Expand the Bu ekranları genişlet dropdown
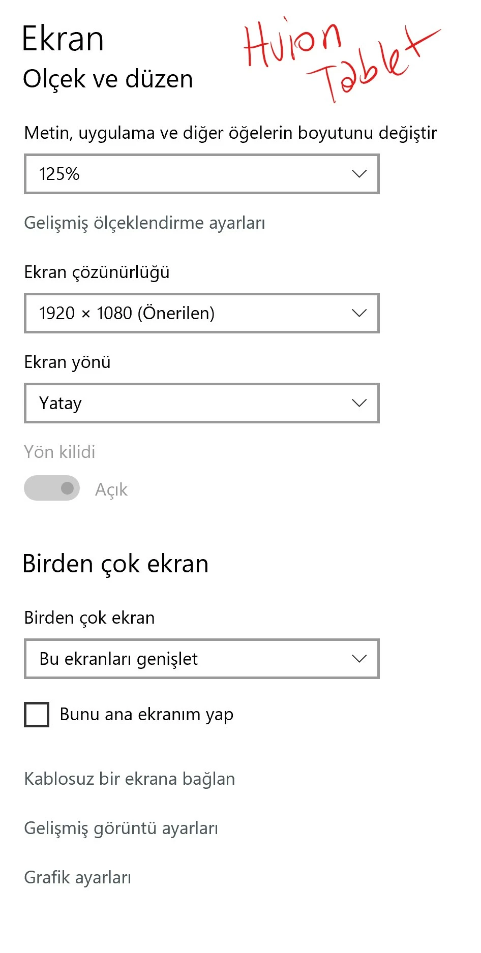 tap(201, 659)
